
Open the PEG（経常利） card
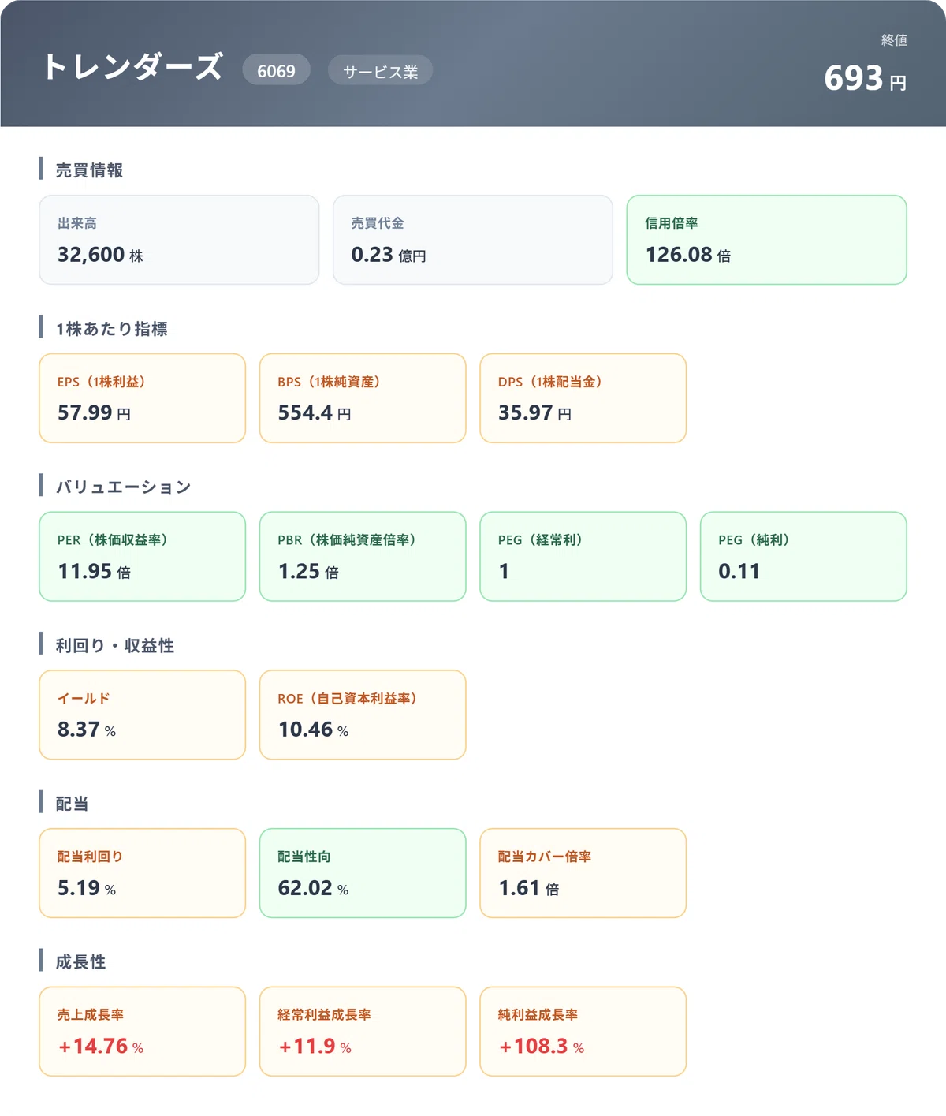tap(583, 557)
